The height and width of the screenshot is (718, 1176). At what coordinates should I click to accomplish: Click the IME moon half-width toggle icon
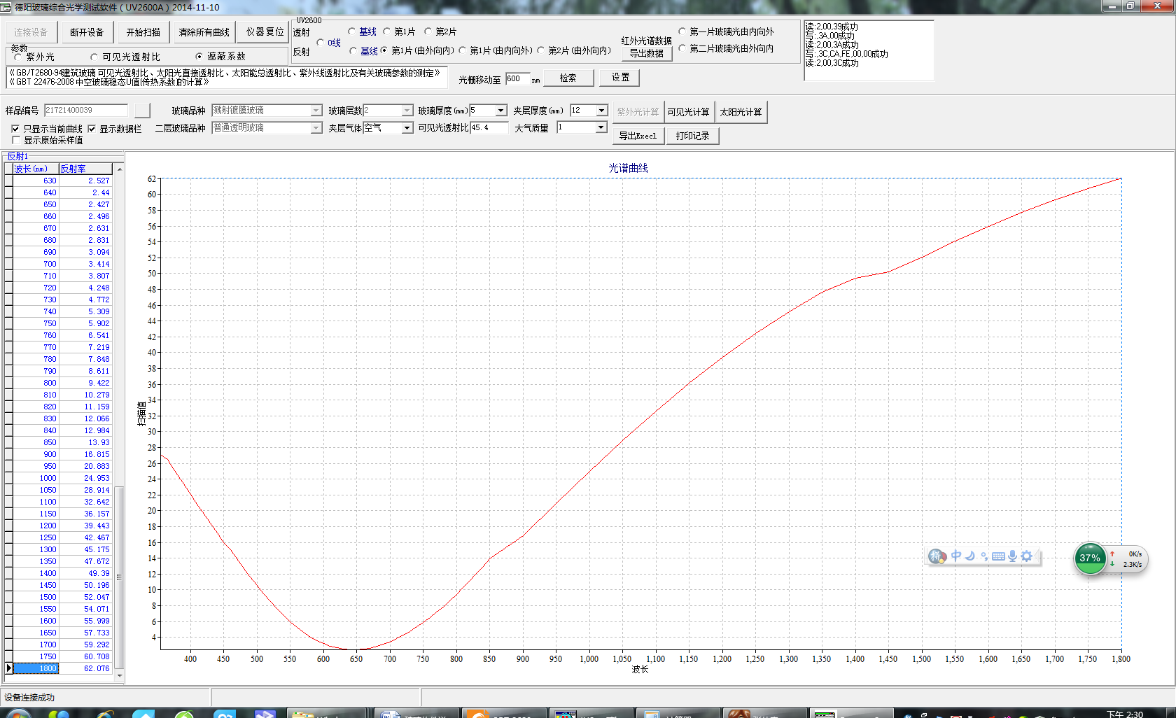click(x=970, y=556)
